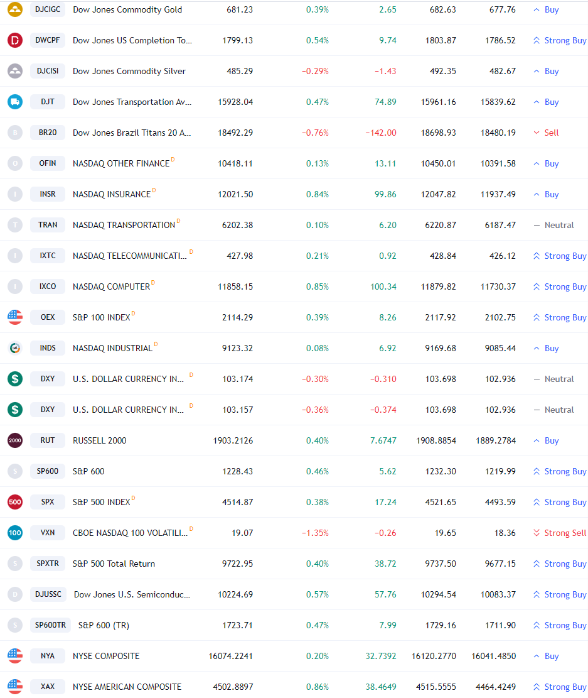The width and height of the screenshot is (588, 698).
Task: Click the Russell 2000 logo icon
Action: [x=15, y=440]
